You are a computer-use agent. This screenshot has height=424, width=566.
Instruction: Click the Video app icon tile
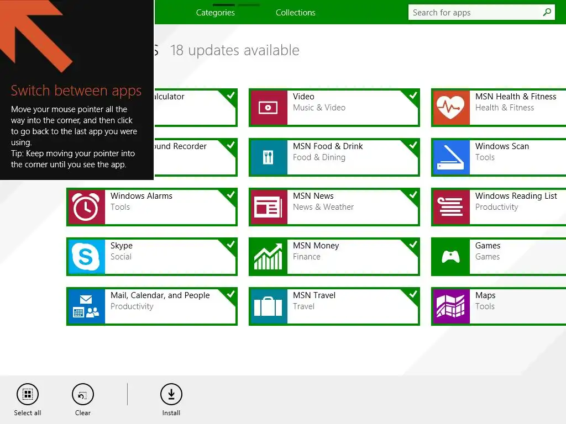click(x=268, y=108)
